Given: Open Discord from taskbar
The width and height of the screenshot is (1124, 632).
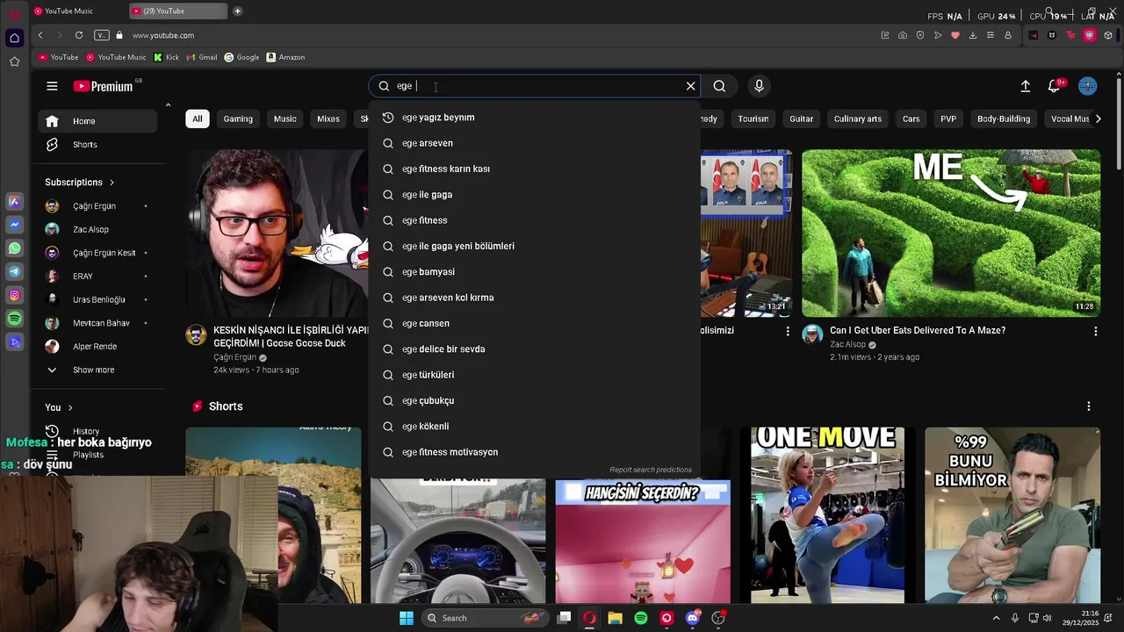Looking at the screenshot, I should coord(693,618).
